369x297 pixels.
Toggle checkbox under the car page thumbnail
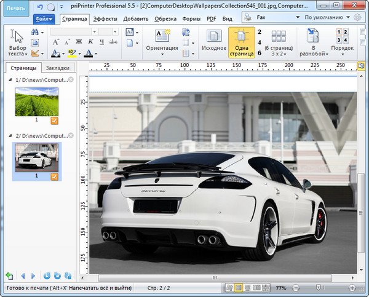[54, 176]
